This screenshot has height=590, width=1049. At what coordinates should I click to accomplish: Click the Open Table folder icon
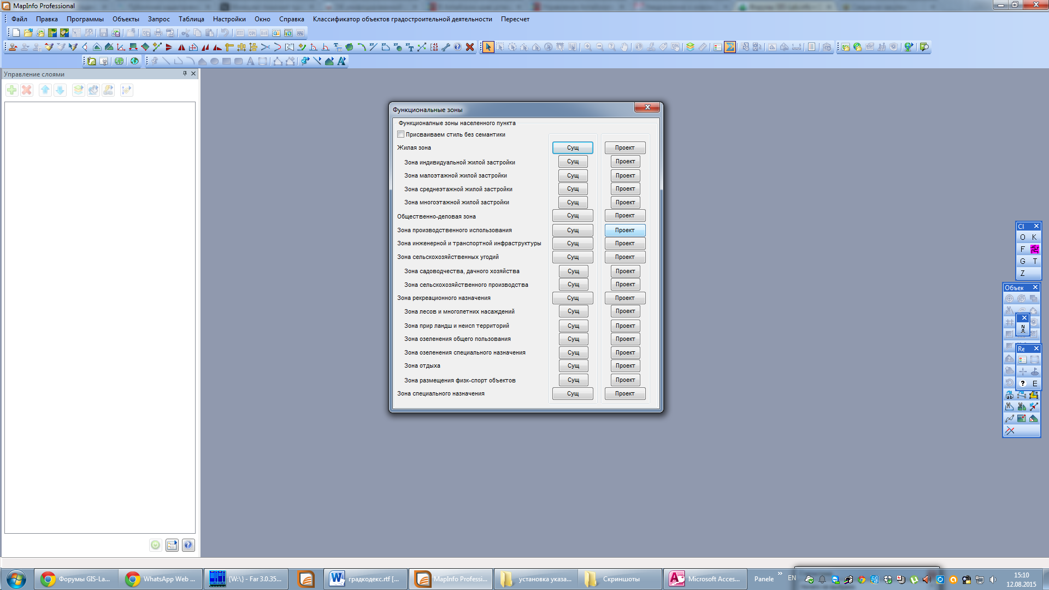point(28,33)
